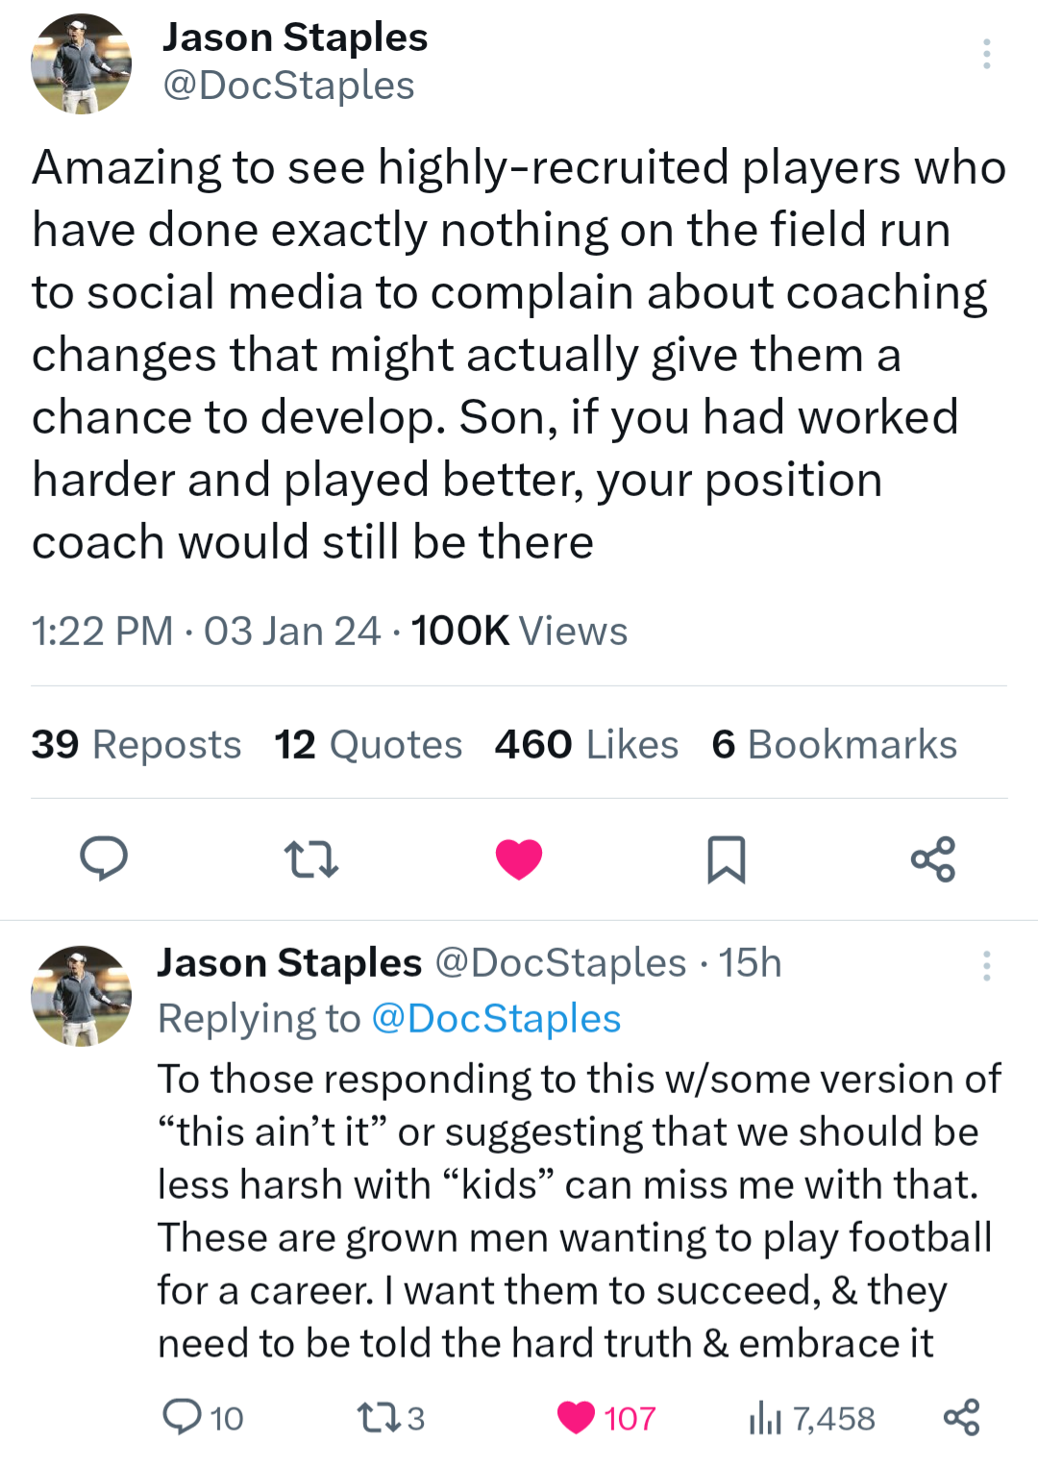Open the three-dot menu on the reply
The width and height of the screenshot is (1038, 1467).
point(988,965)
